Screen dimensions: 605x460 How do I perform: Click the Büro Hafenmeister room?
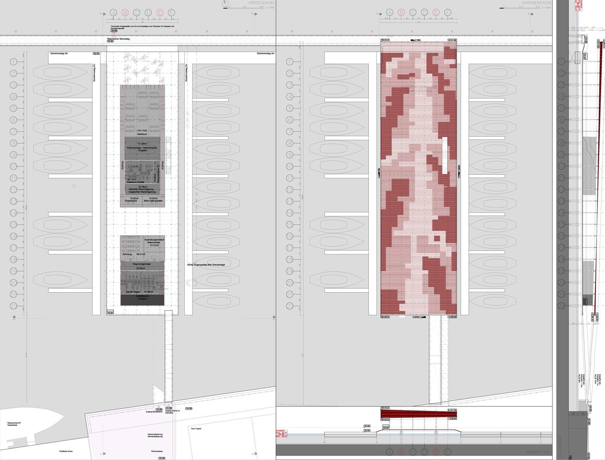click(x=154, y=200)
